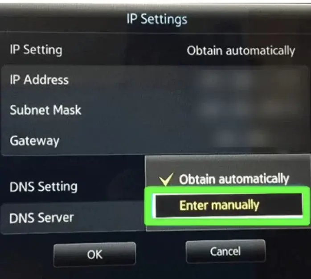Select the DNS Server label
Image resolution: width=311 pixels, height=279 pixels.
click(41, 217)
